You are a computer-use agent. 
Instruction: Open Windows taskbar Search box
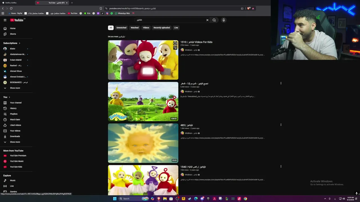(x=134, y=199)
